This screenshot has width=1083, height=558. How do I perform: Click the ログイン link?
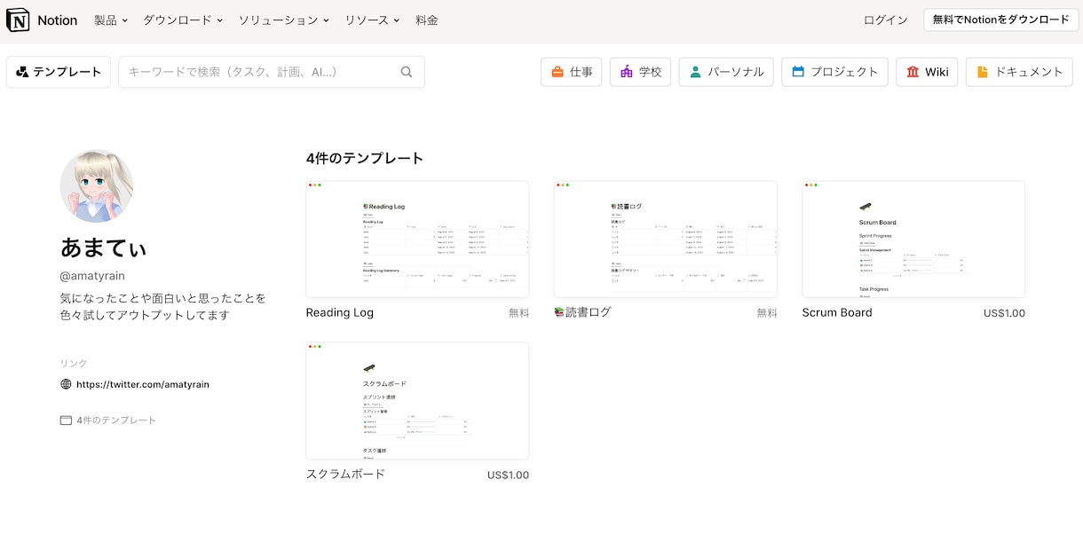[886, 20]
